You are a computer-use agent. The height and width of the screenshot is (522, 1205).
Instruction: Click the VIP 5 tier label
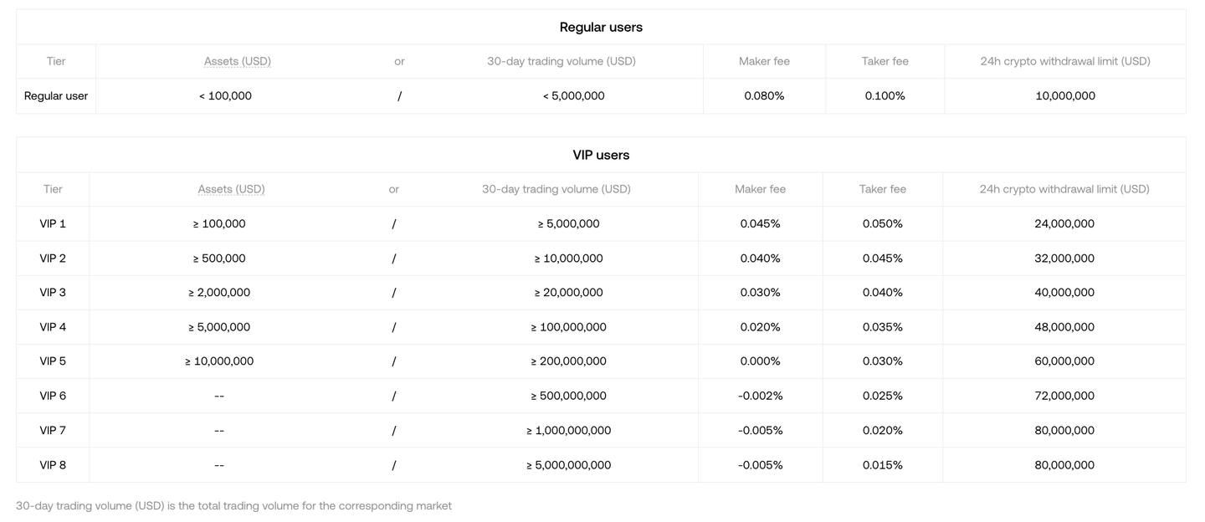pyautogui.click(x=53, y=361)
